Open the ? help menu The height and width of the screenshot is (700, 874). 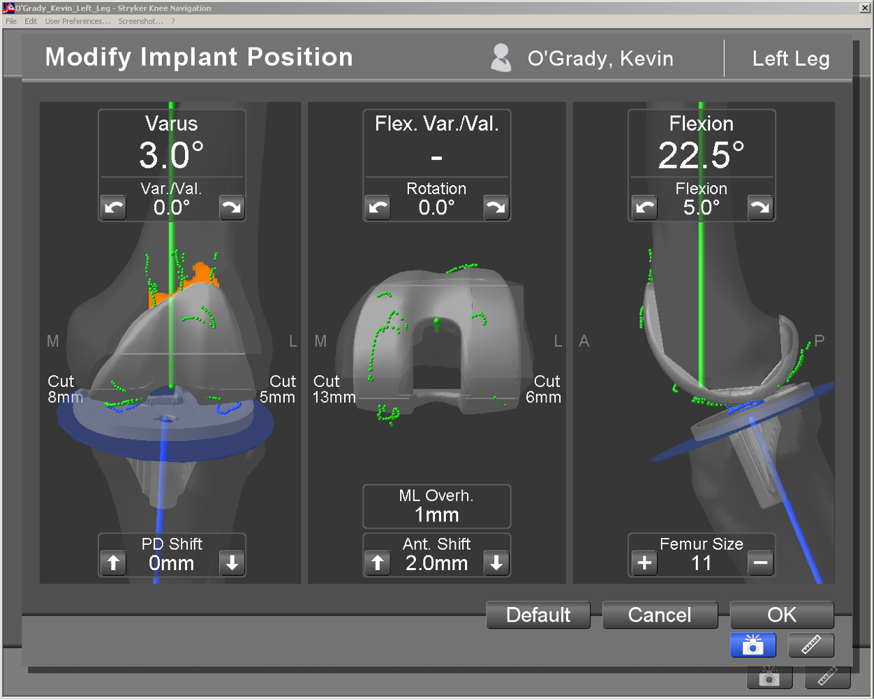(x=173, y=22)
